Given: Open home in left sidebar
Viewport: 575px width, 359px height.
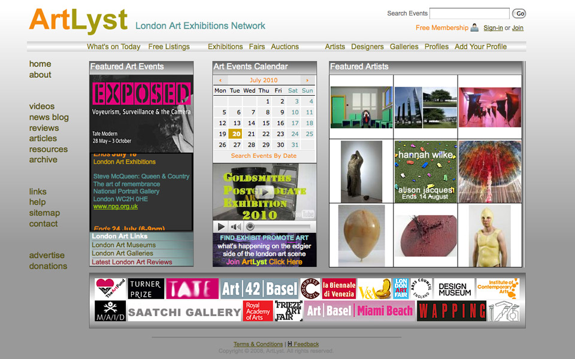Looking at the screenshot, I should click(40, 64).
